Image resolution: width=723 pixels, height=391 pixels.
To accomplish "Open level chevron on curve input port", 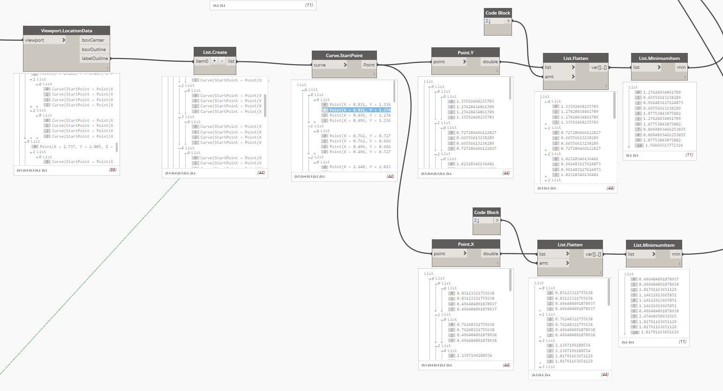I will click(345, 65).
